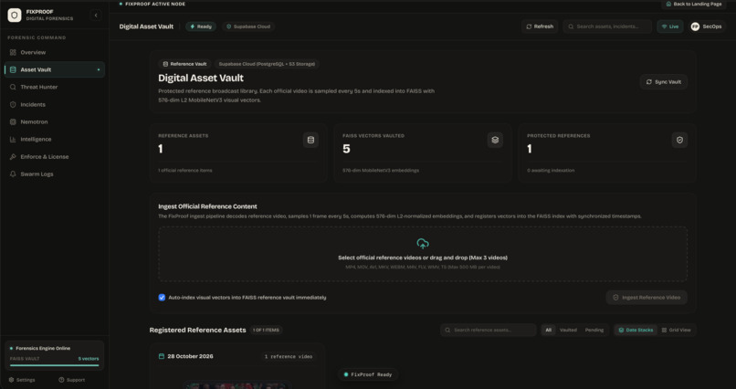Collapse the sidebar with the chevron button
736x389 pixels.
(96, 15)
